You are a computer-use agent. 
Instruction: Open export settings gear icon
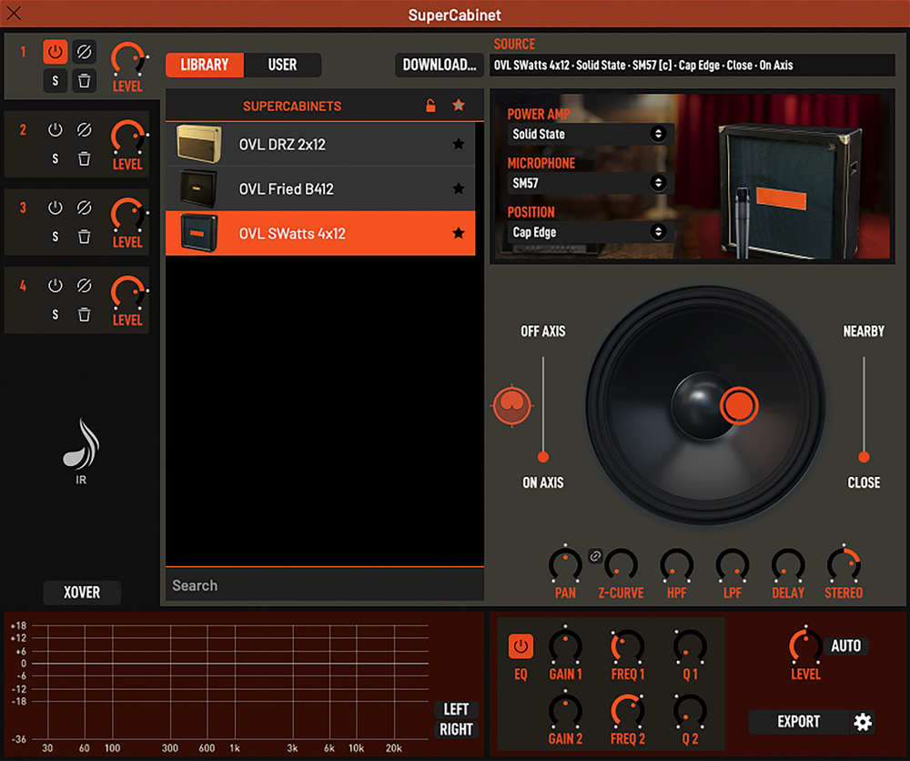pyautogui.click(x=863, y=722)
